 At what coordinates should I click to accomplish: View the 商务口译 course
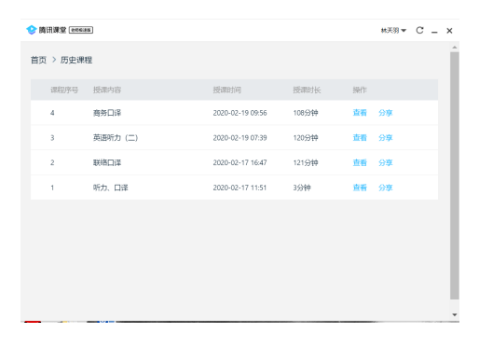click(x=360, y=113)
